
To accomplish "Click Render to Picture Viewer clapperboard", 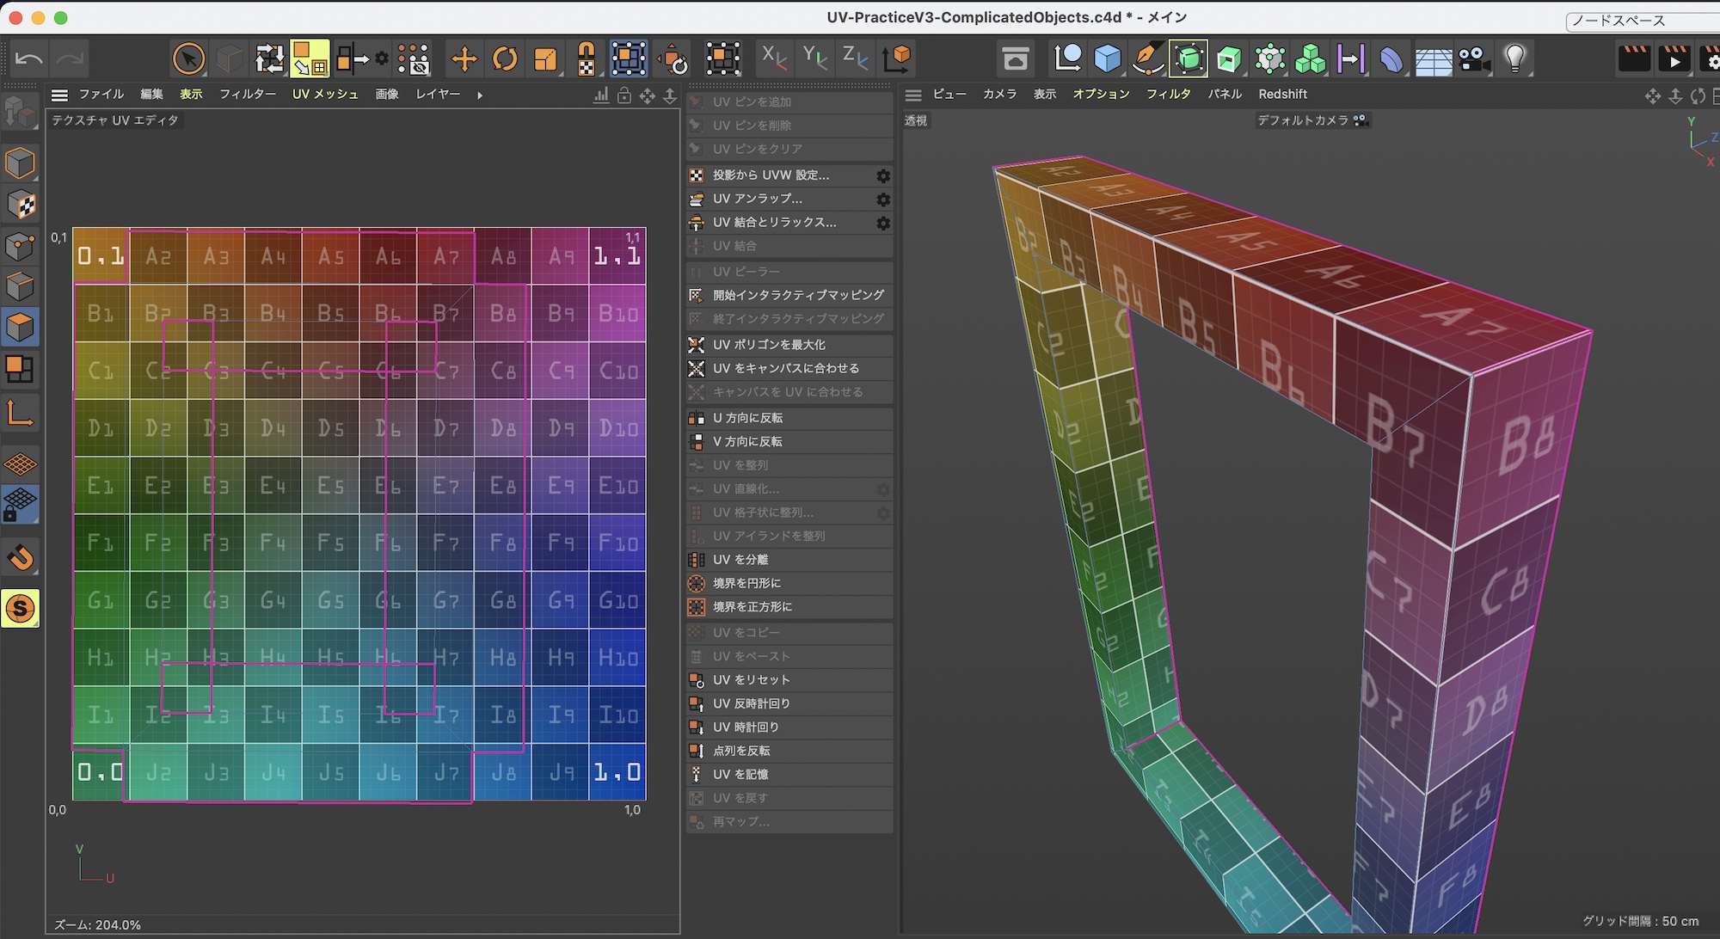I will click(x=1674, y=59).
